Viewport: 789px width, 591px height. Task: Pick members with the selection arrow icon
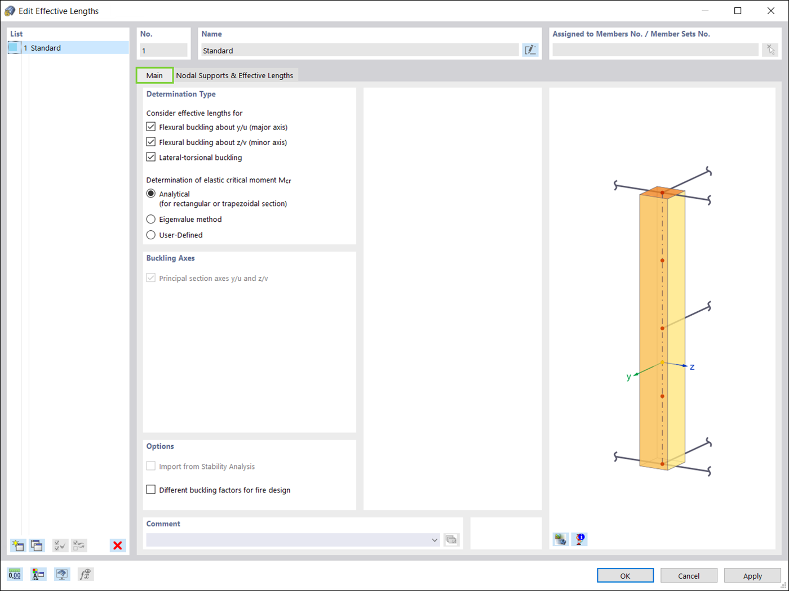coord(770,50)
